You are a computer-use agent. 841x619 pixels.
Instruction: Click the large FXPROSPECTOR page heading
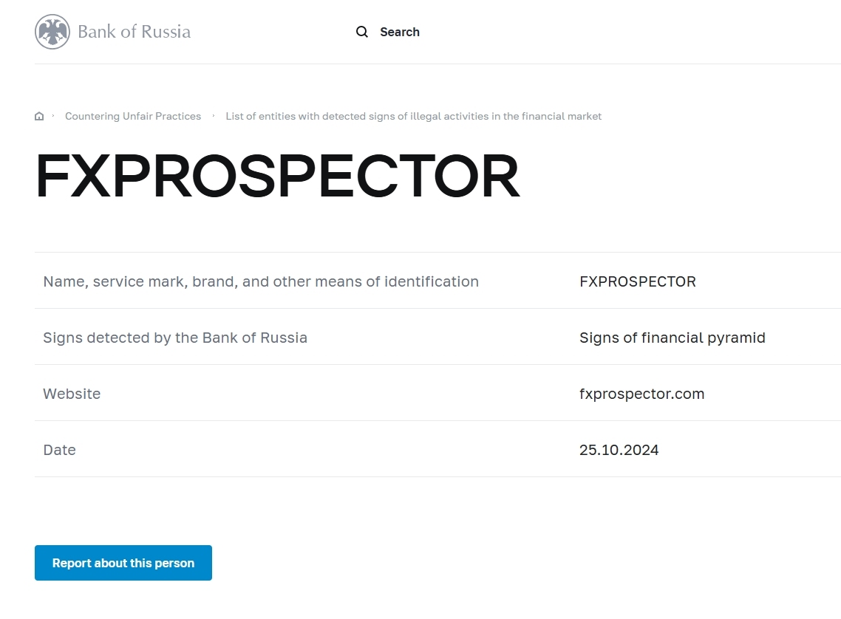click(x=278, y=177)
